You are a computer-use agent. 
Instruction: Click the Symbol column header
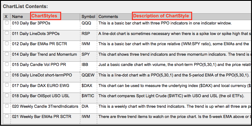click(88, 17)
